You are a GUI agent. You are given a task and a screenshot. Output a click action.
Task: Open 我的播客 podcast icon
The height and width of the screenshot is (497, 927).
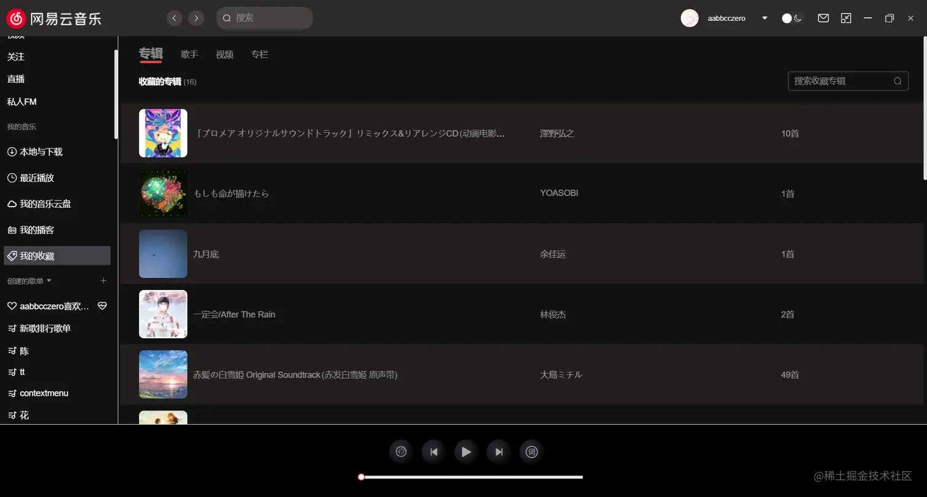(12, 230)
